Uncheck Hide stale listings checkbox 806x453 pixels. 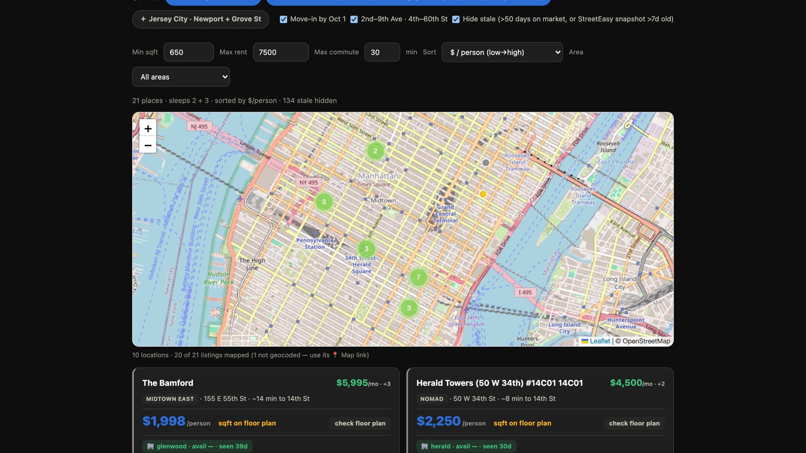pos(456,19)
